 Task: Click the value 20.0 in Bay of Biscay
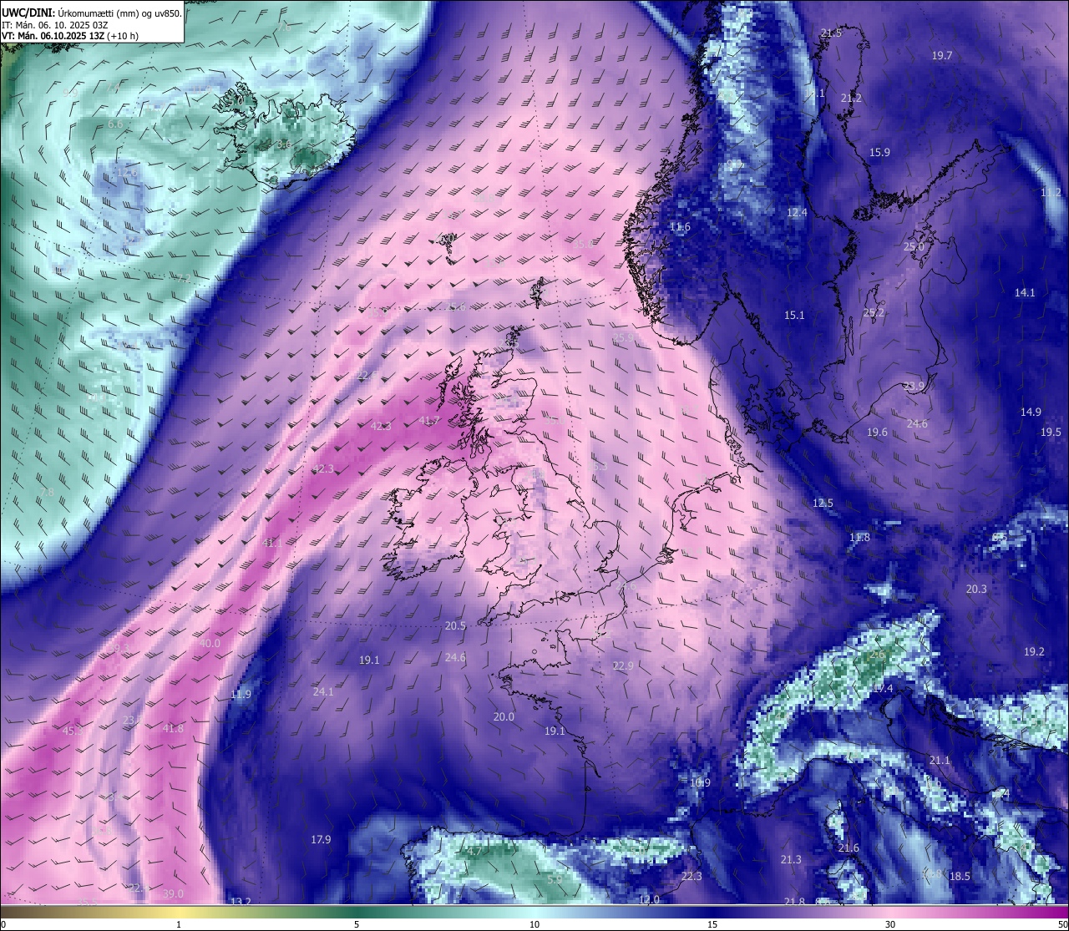[x=504, y=716]
